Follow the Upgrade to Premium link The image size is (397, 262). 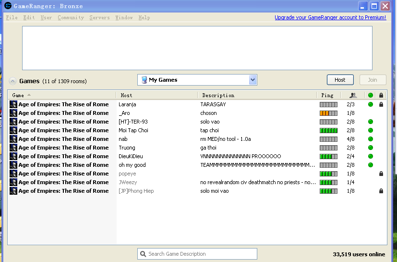click(330, 18)
